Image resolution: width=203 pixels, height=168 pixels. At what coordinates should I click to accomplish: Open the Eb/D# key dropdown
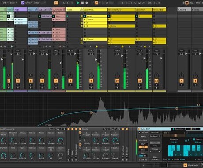[x=29, y=3]
